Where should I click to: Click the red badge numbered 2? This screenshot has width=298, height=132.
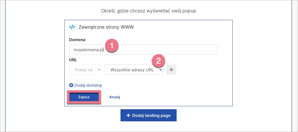pos(158,61)
